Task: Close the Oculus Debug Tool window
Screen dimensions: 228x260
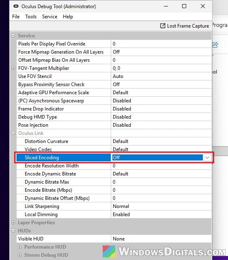Action: click(x=203, y=6)
